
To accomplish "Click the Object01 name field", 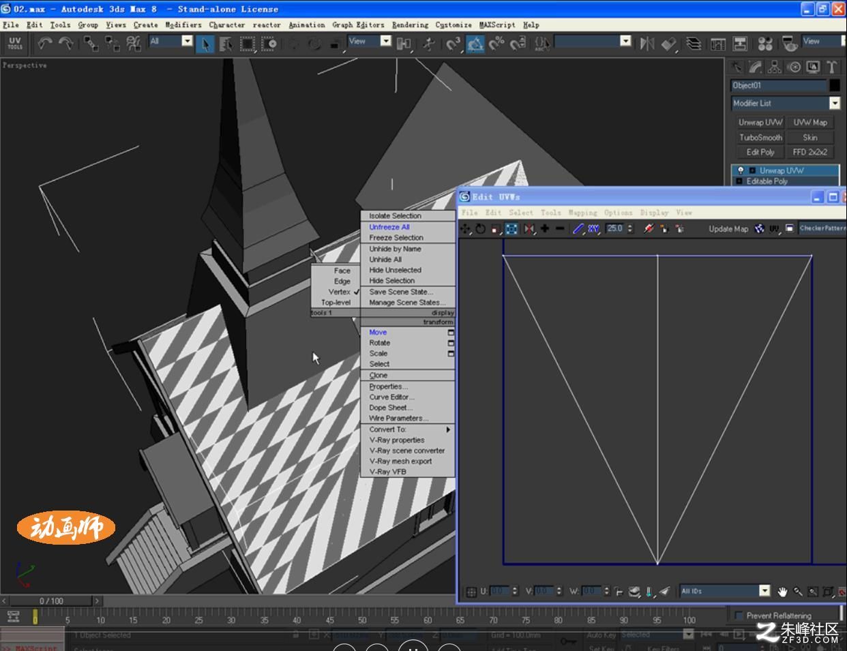I will (x=779, y=85).
